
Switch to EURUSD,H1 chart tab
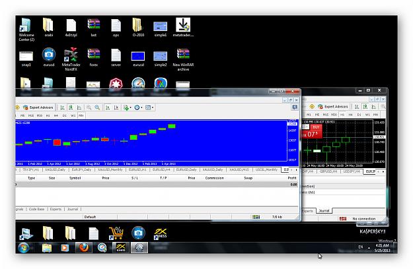pos(137,169)
